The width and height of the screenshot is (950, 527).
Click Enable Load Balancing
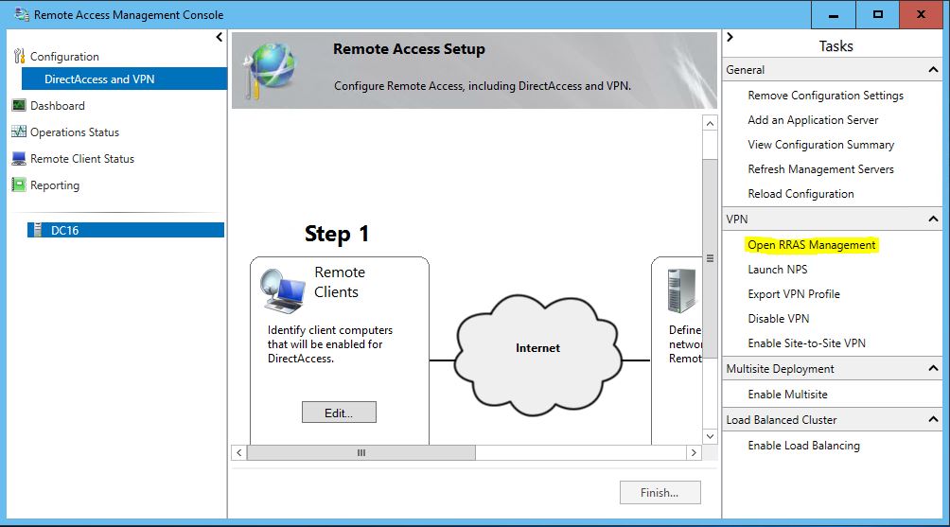click(x=803, y=446)
